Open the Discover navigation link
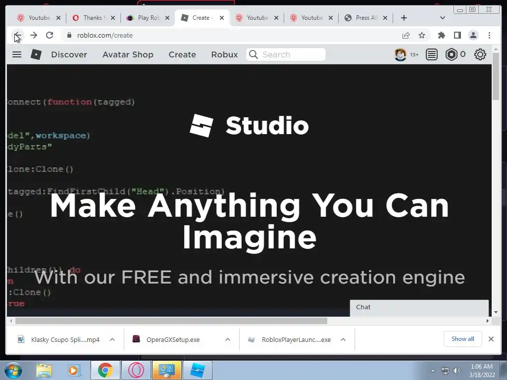Image resolution: width=507 pixels, height=380 pixels. 69,54
